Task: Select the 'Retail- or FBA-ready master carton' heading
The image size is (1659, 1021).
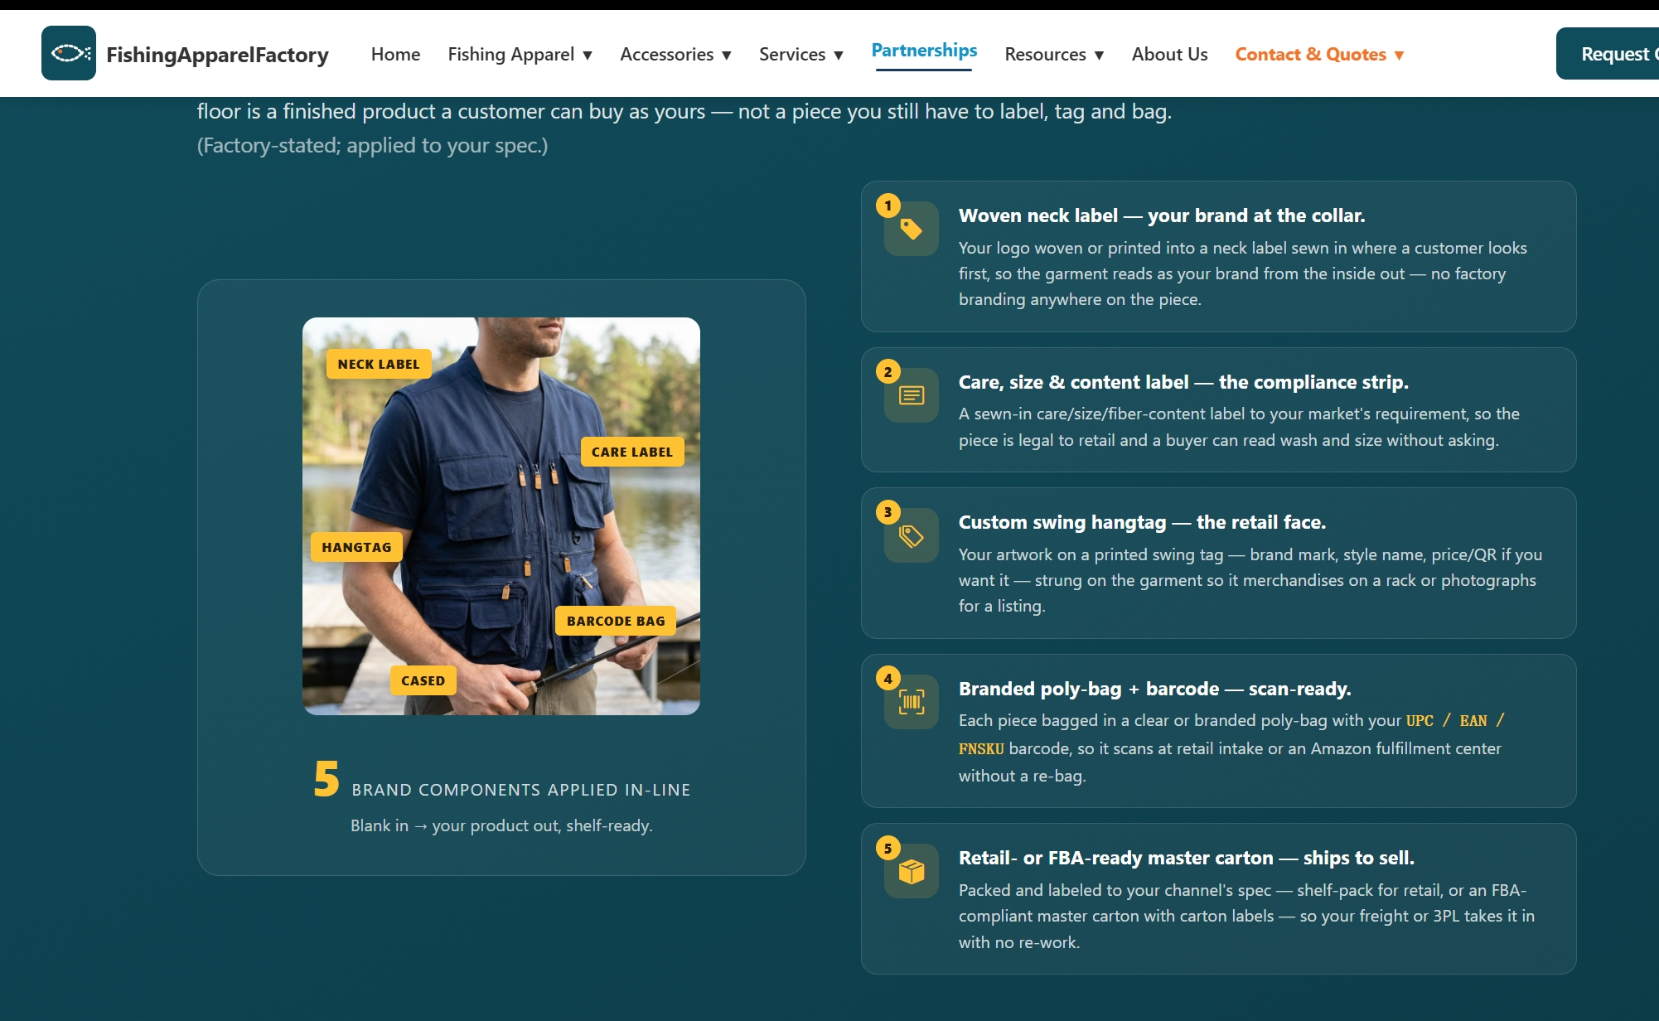Action: [x=1187, y=858]
